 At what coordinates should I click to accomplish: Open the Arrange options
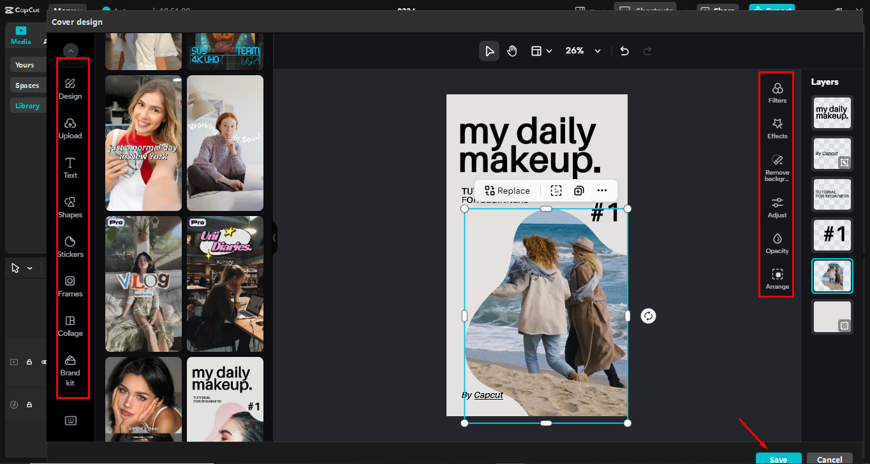pos(777,279)
